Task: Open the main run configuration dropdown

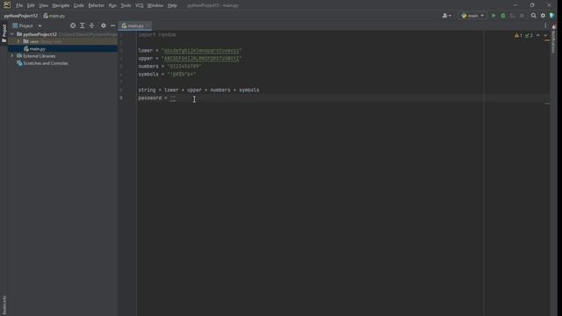Action: click(472, 16)
